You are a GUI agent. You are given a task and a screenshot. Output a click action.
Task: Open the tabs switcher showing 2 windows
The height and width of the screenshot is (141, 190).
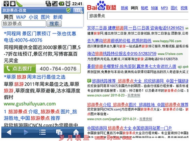[x=59, y=132]
